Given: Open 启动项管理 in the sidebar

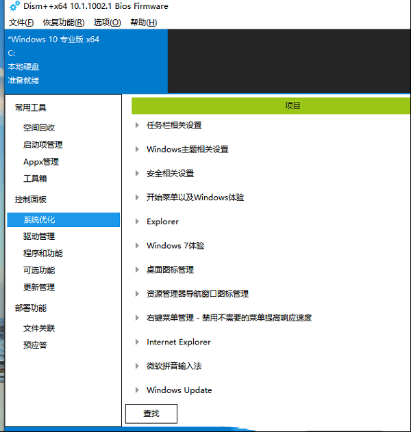Looking at the screenshot, I should pyautogui.click(x=42, y=145).
